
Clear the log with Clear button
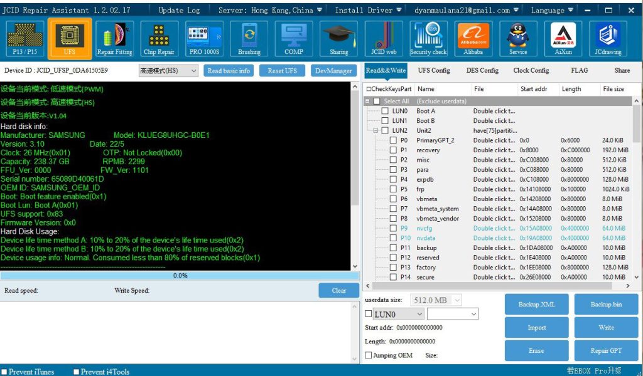click(338, 291)
